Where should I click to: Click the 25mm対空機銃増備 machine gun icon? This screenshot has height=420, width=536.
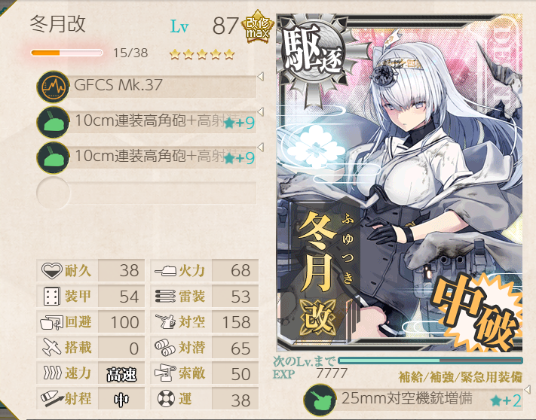(320, 400)
